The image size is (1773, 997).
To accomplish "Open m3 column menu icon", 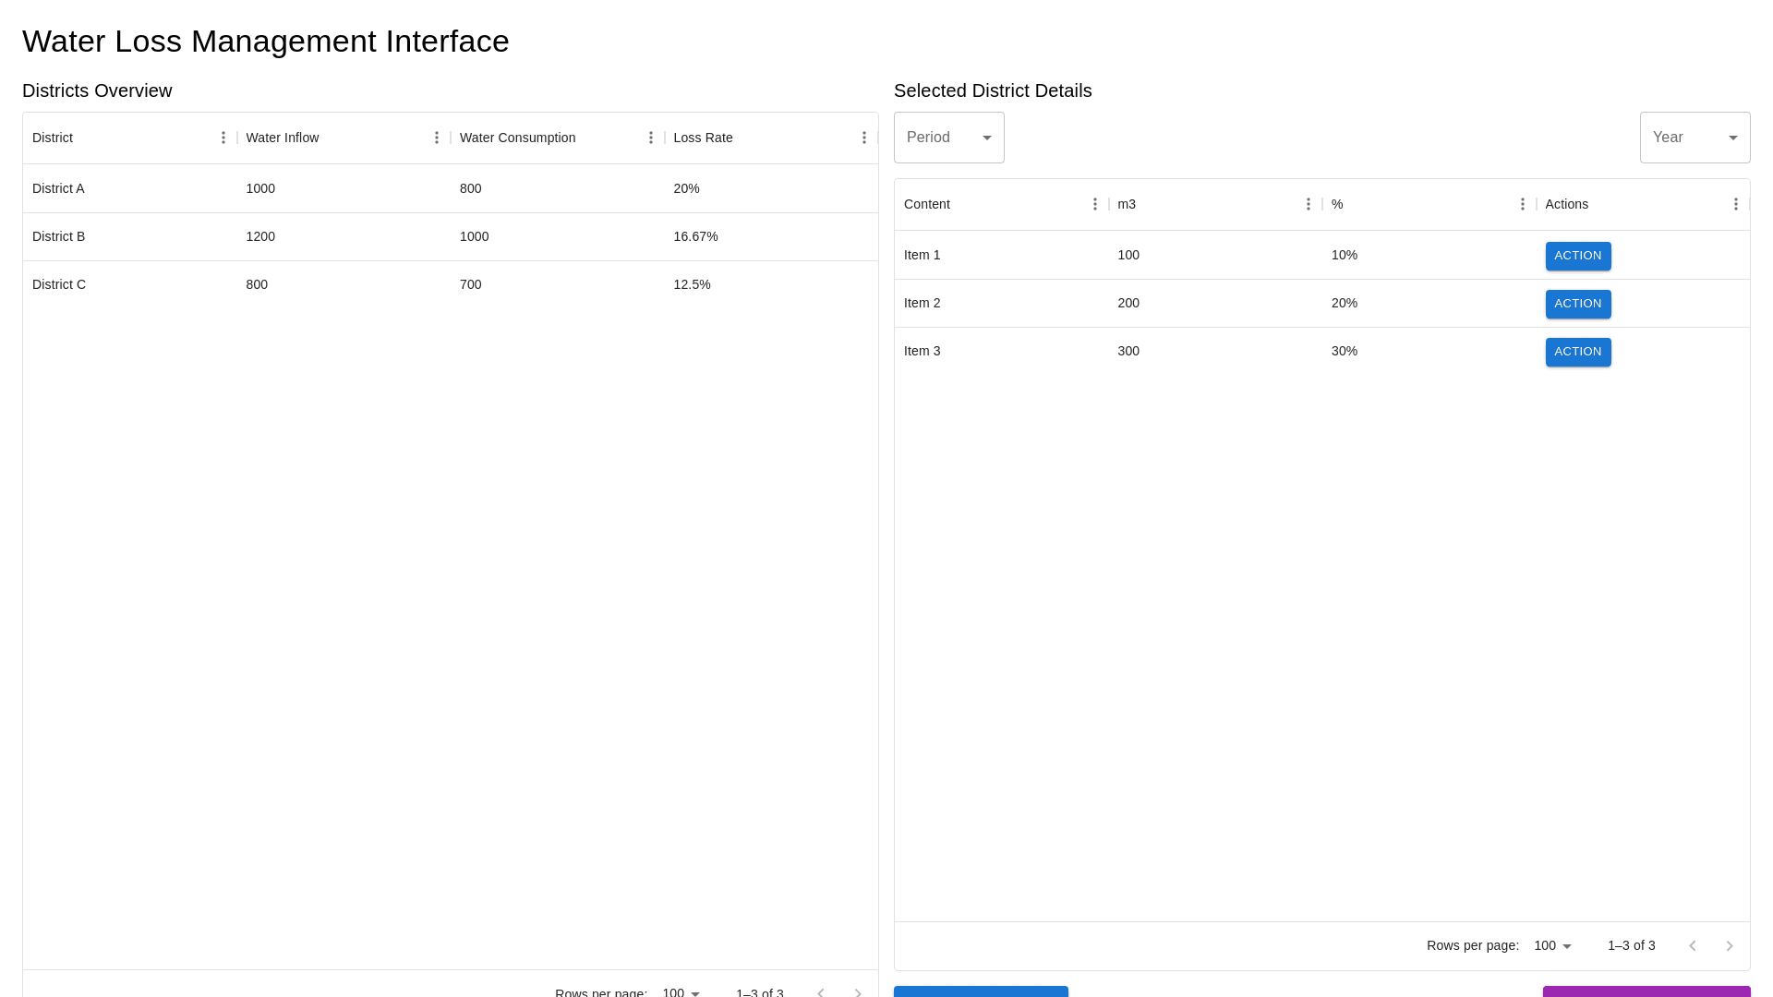I will 1309,204.
